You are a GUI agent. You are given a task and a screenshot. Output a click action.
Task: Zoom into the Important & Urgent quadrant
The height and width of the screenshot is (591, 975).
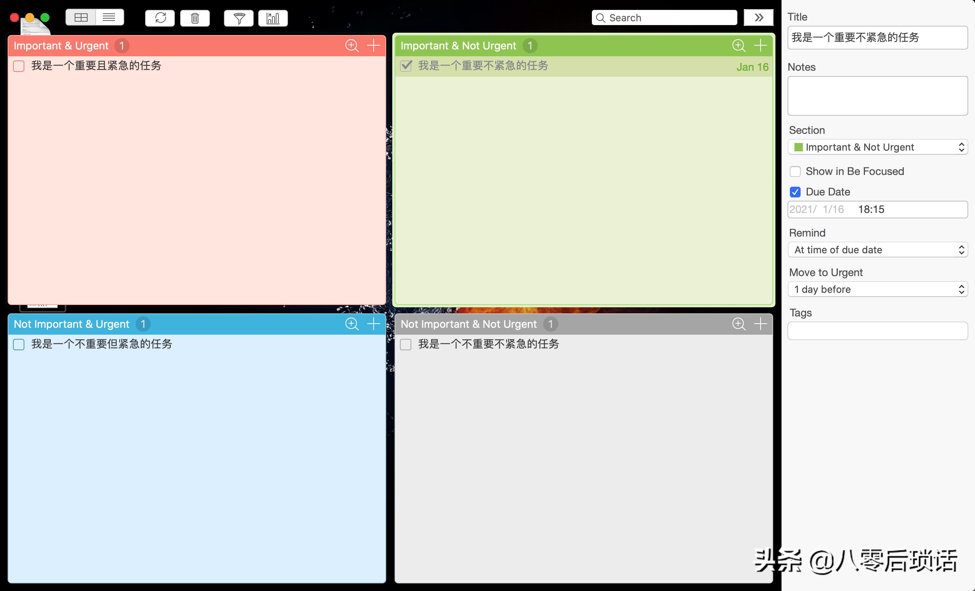[352, 46]
